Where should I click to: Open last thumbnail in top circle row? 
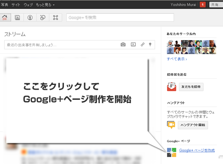[213, 43]
